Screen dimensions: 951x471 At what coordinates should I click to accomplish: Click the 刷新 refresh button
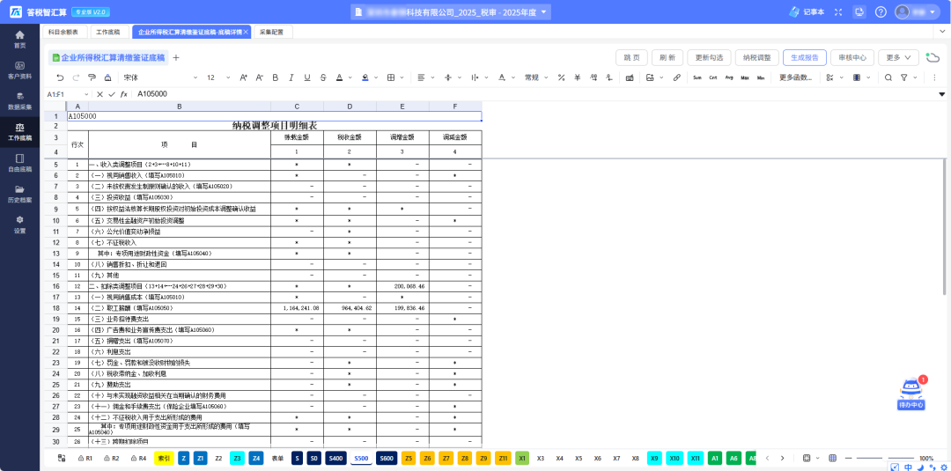point(667,57)
